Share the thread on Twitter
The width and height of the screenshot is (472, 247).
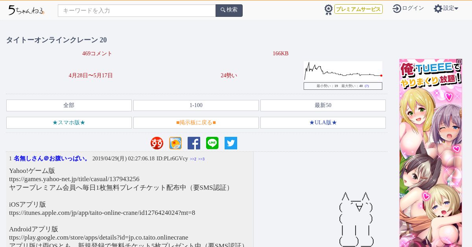[231, 143]
